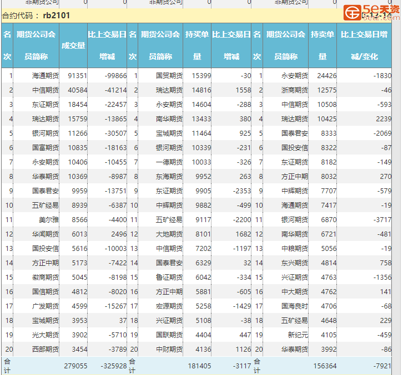Select 西部期货 in volume ranking

tap(46, 349)
